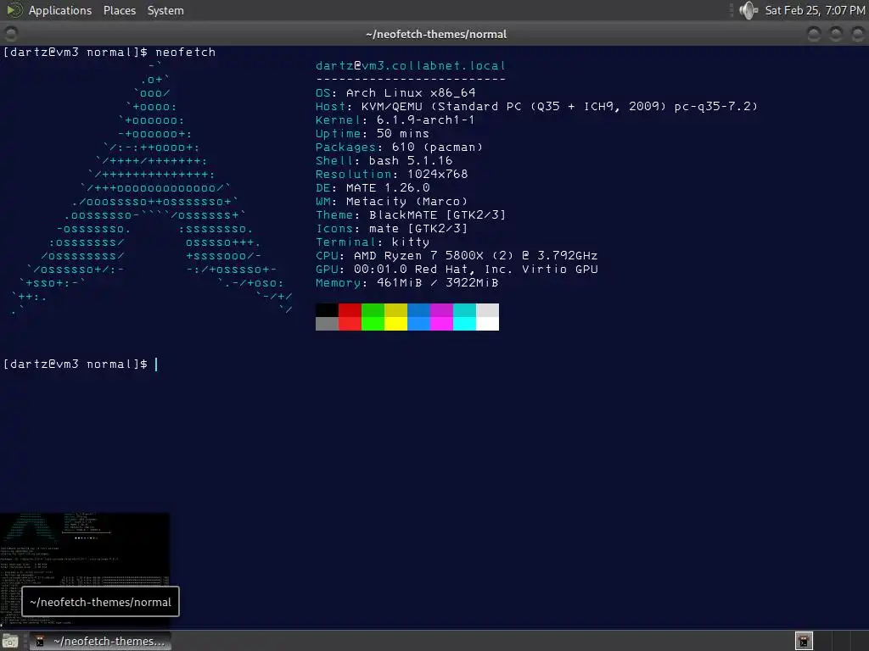The height and width of the screenshot is (651, 869).
Task: Click the volume speaker icon in panel
Action: 748,10
